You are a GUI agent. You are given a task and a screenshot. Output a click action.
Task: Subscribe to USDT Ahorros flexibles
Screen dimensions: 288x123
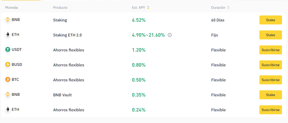(x=270, y=50)
